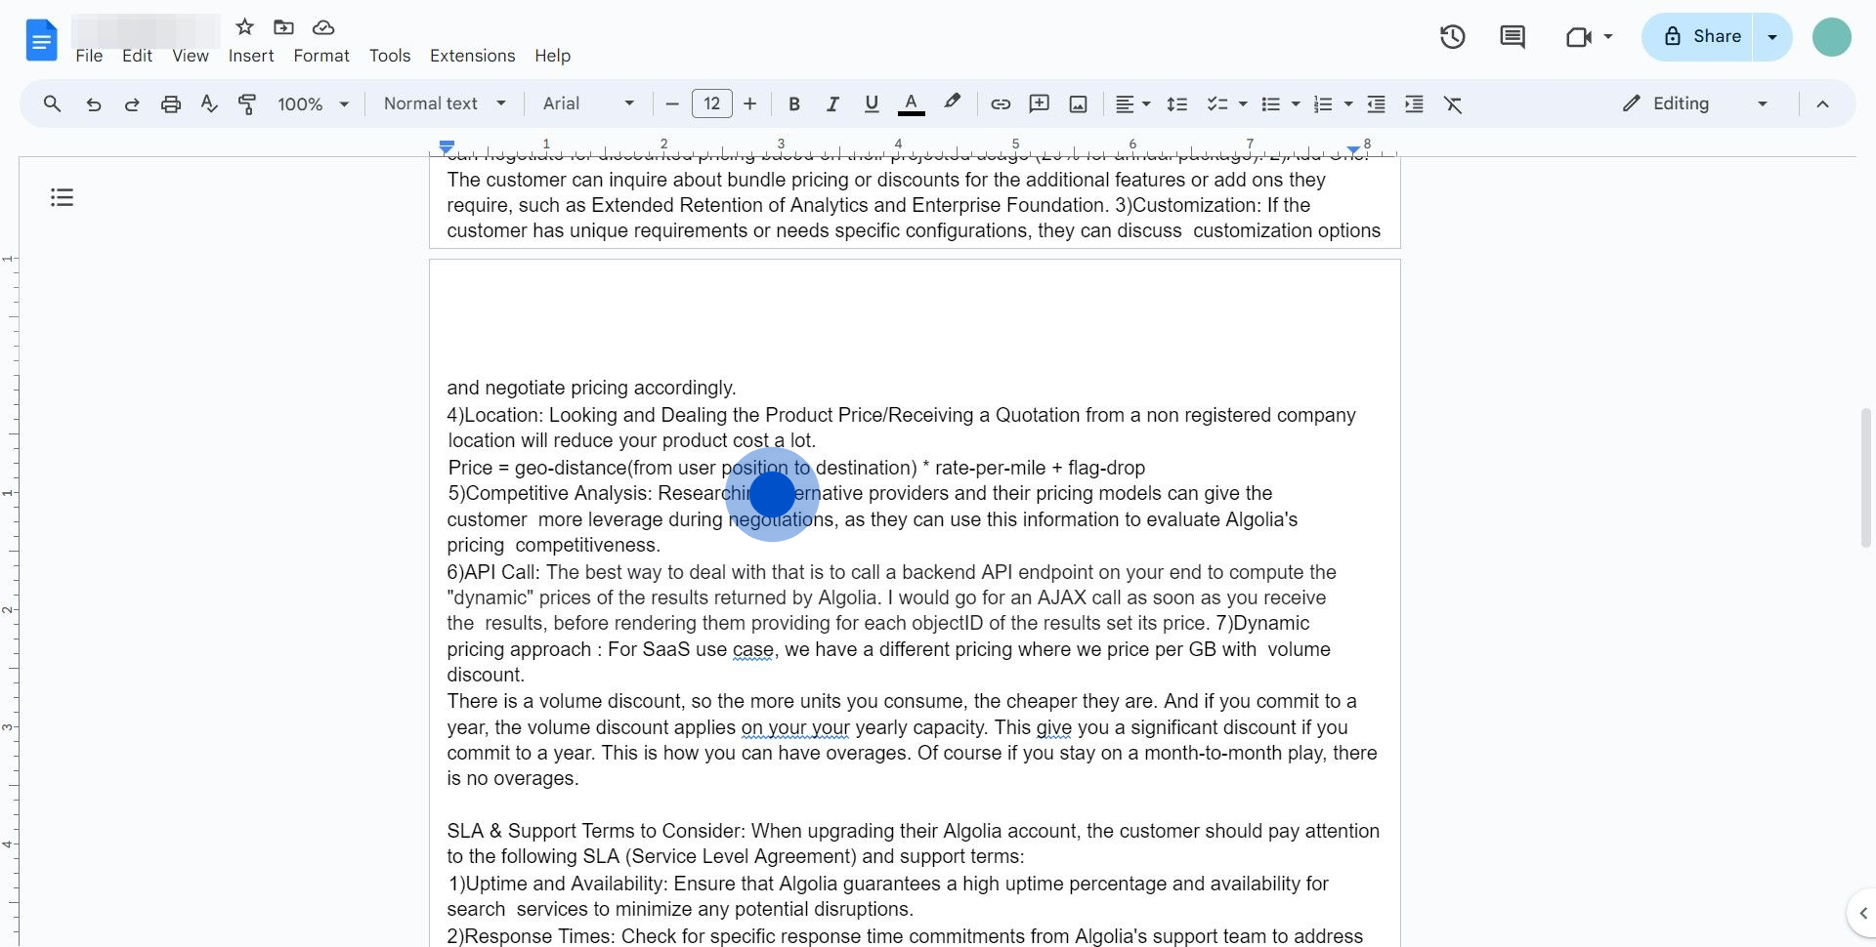The width and height of the screenshot is (1876, 947).
Task: Open the Extensions menu
Action: [x=473, y=56]
